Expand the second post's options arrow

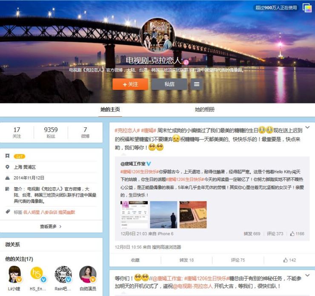click(306, 276)
